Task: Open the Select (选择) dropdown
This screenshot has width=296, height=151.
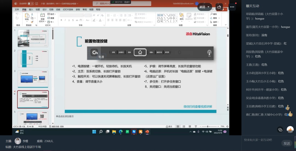Action: tap(215, 22)
